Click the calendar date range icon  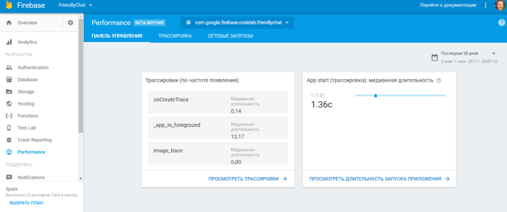(435, 58)
